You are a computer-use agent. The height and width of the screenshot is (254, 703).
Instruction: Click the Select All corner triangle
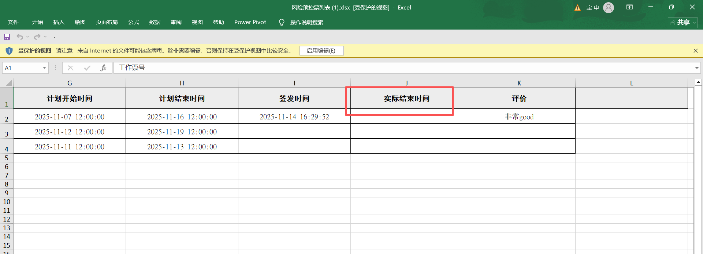tap(8, 83)
